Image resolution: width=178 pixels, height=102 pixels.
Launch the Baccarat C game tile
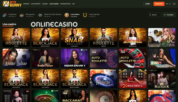[x=132, y=79]
